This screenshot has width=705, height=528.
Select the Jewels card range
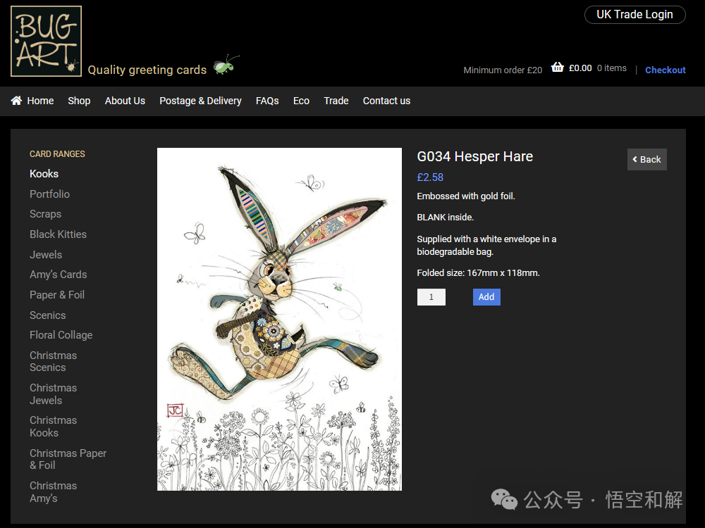[46, 255]
